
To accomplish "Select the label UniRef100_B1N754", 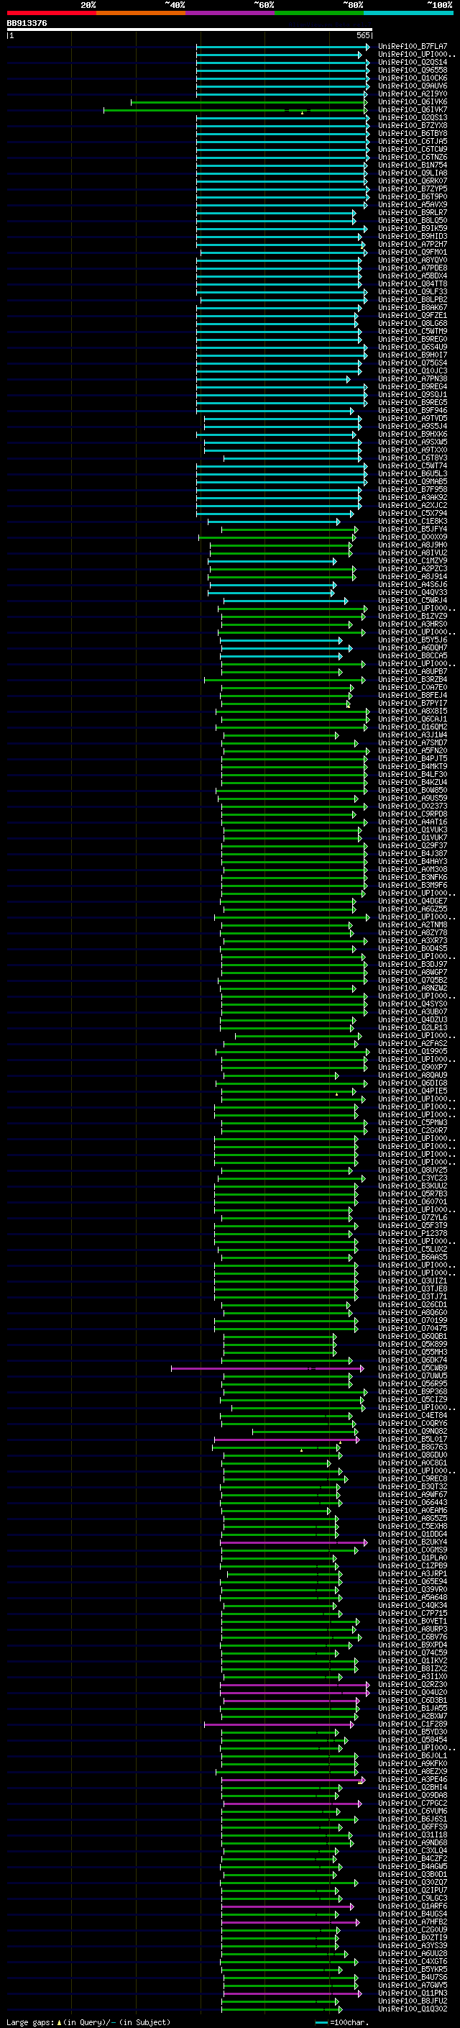I will point(412,165).
